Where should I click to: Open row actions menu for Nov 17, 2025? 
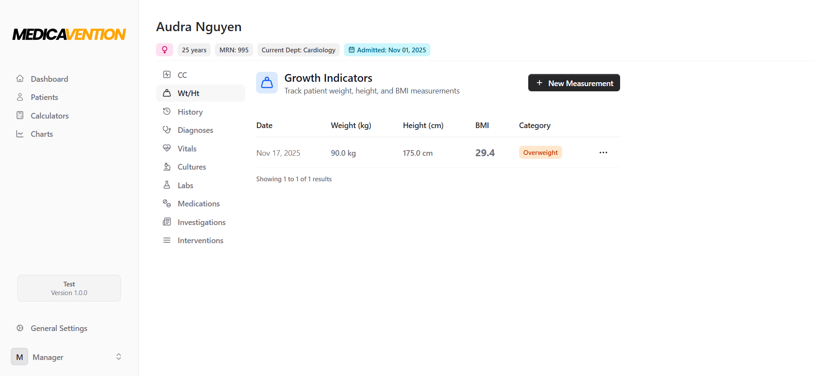click(x=603, y=152)
